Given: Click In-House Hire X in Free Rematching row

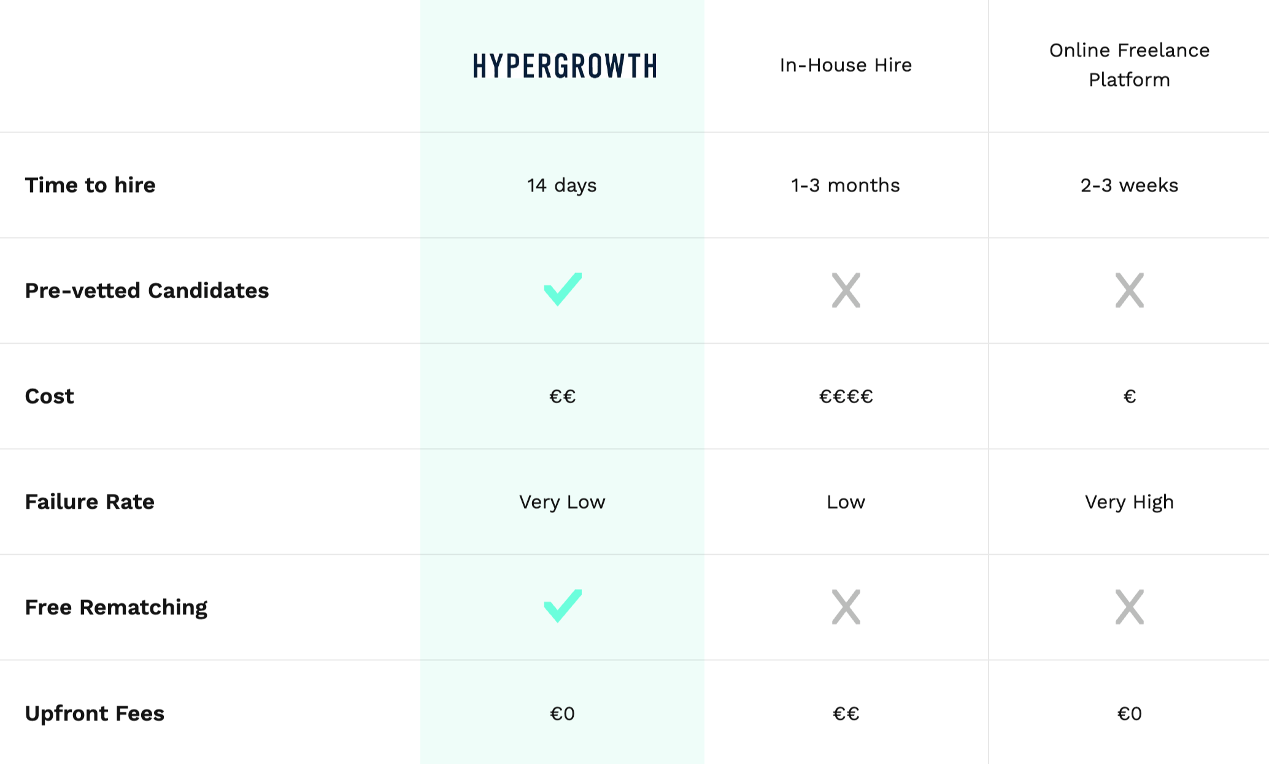Looking at the screenshot, I should point(846,607).
